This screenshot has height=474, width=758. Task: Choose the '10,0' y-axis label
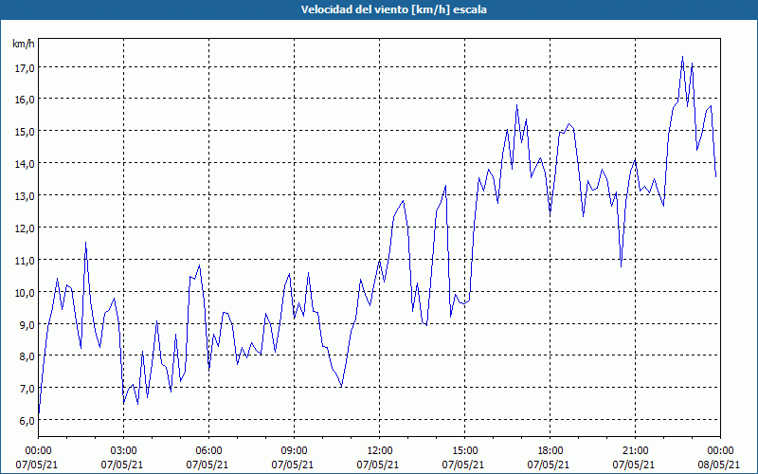click(x=25, y=293)
